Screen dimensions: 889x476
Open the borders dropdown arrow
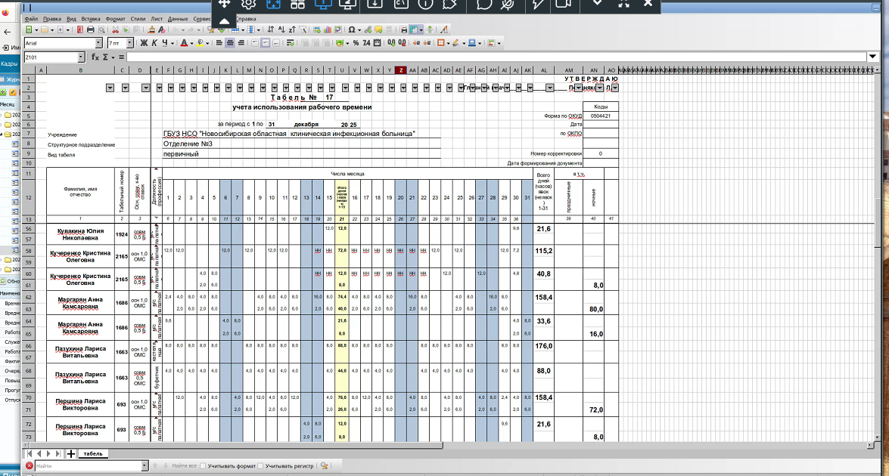pos(448,44)
